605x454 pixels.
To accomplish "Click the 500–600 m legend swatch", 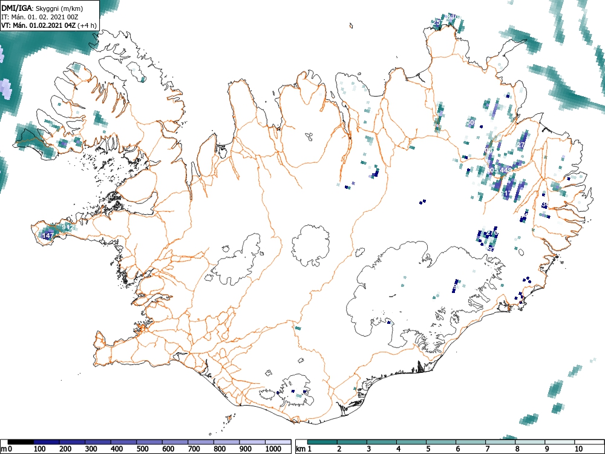I will click(x=149, y=442).
